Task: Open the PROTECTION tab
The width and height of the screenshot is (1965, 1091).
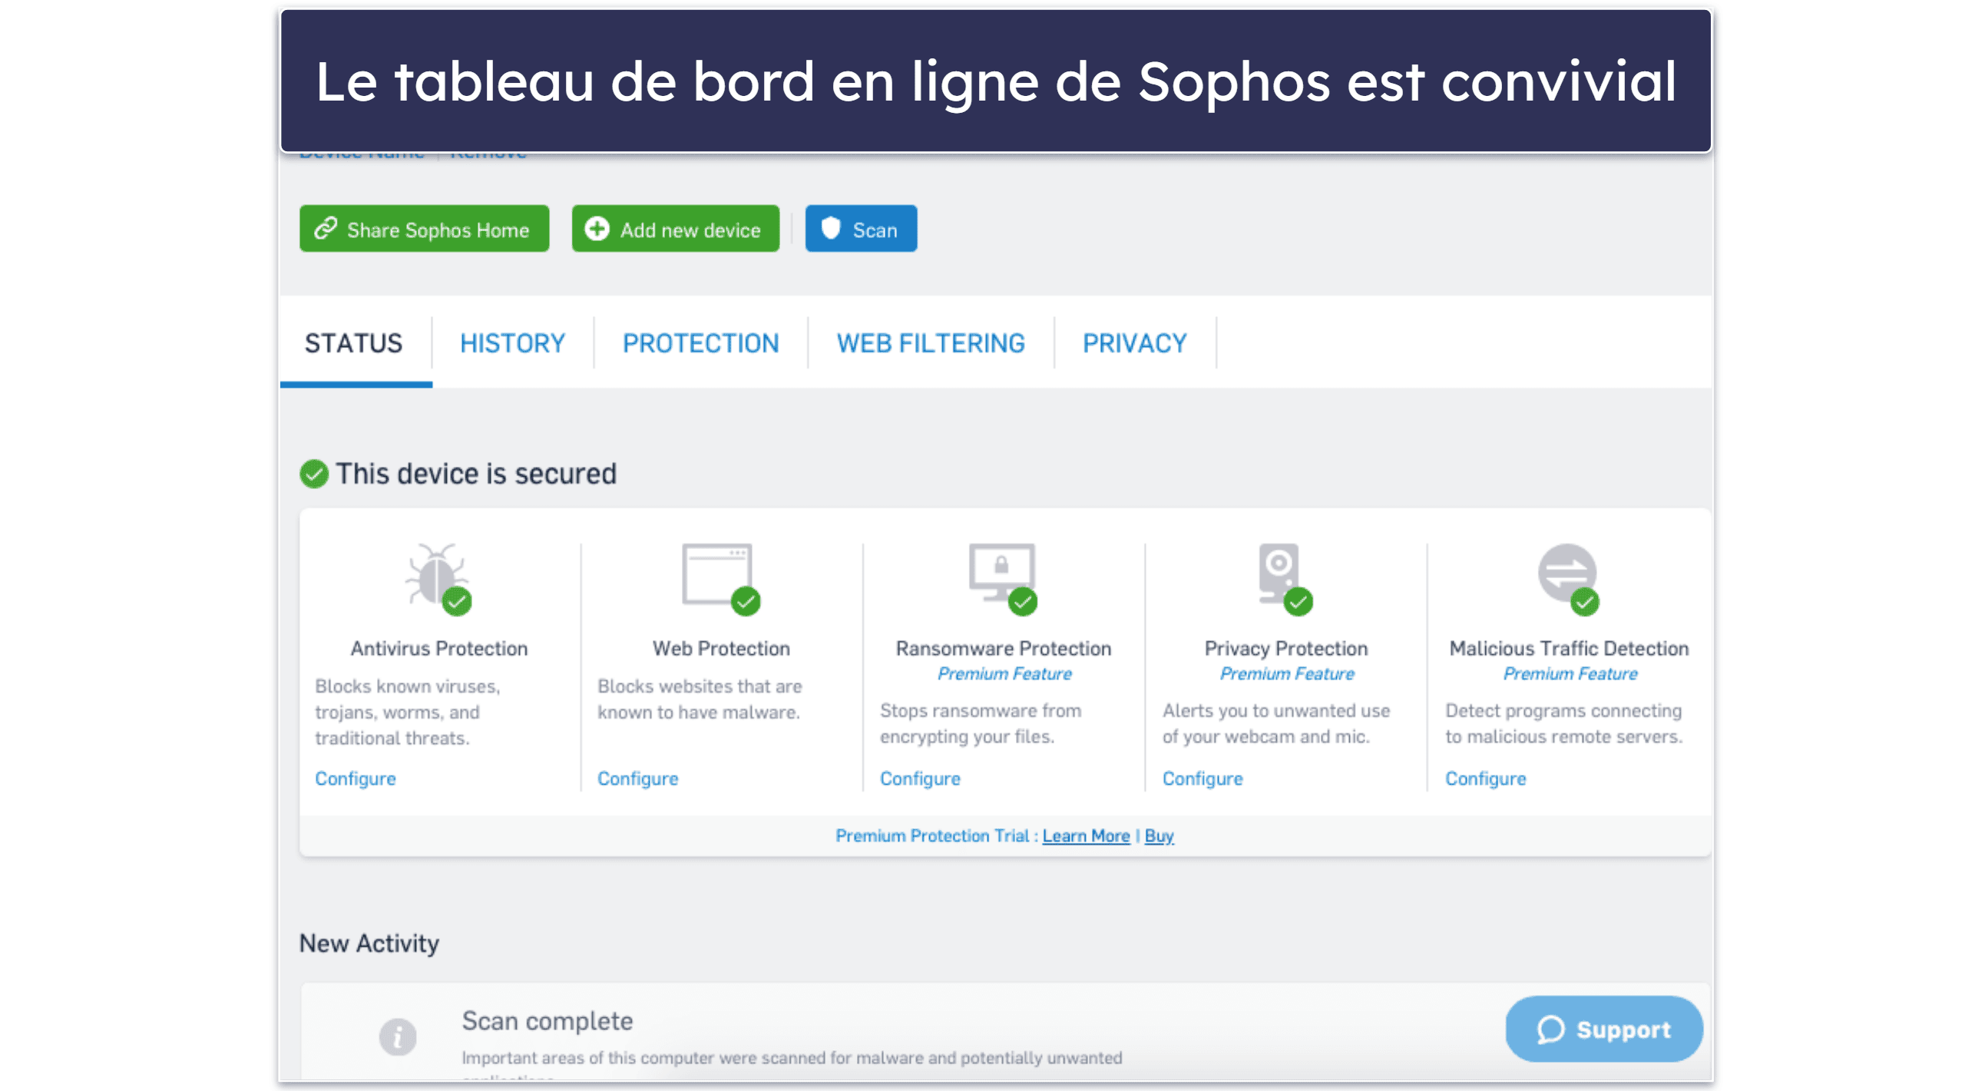Action: pyautogui.click(x=700, y=342)
